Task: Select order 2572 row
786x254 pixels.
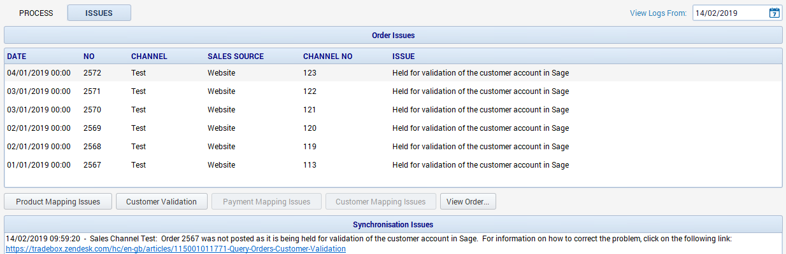Action: point(393,73)
